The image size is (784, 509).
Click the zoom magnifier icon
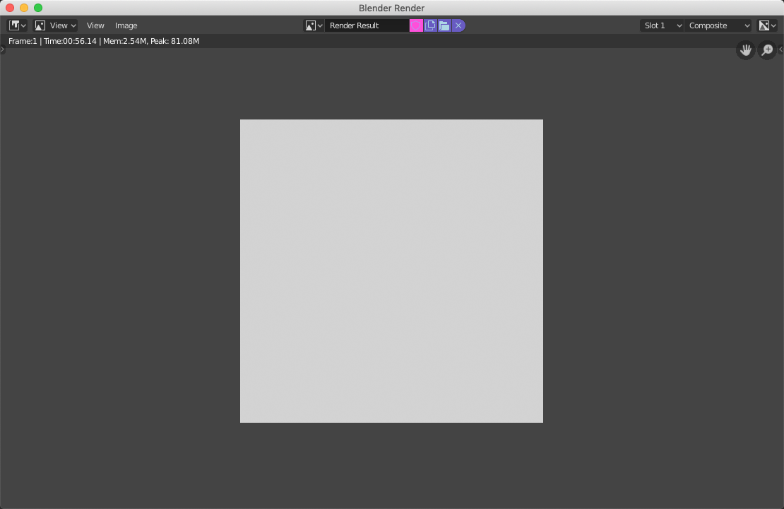click(x=767, y=50)
